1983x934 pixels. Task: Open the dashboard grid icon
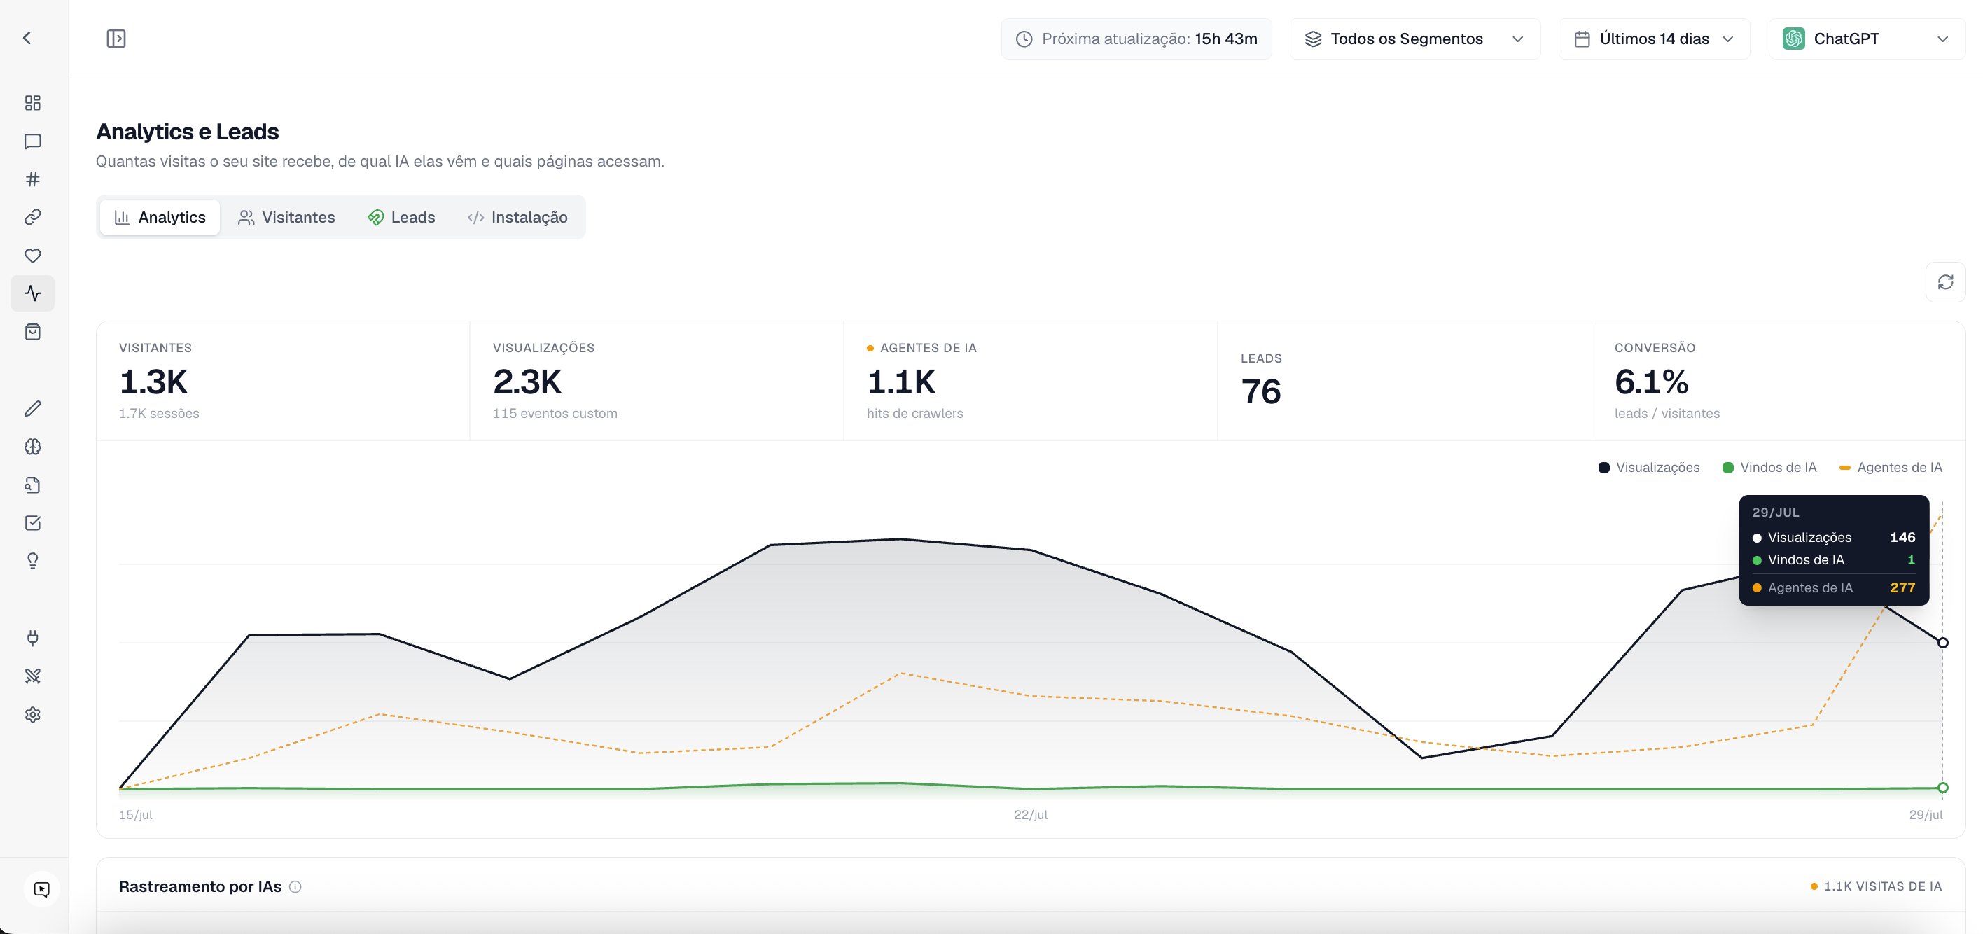(32, 102)
